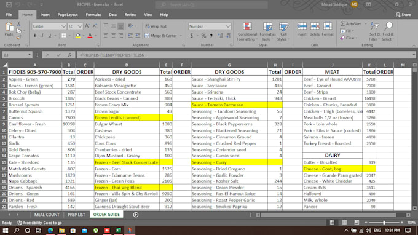Open Windows Start menu
This screenshot has height=235, width=418.
tap(5, 230)
